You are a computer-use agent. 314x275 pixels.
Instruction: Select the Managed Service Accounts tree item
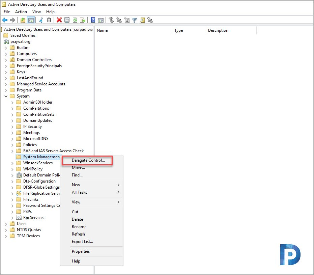click(x=41, y=84)
